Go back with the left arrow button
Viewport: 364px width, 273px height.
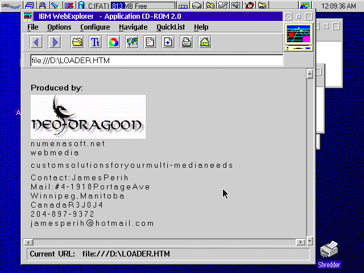36,42
